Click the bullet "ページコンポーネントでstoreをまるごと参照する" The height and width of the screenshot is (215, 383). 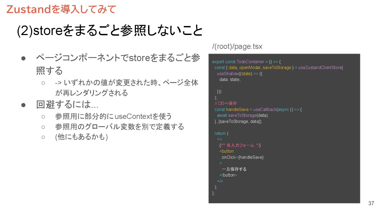point(118,64)
